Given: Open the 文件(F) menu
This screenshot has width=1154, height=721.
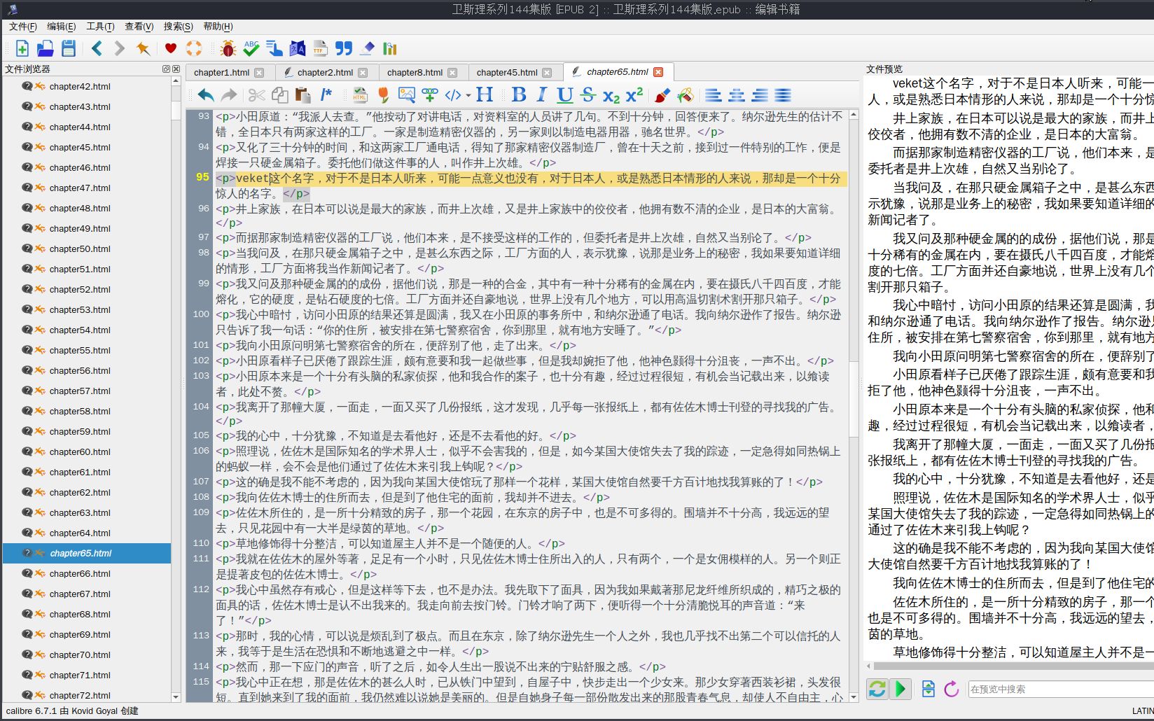Looking at the screenshot, I should 23,27.
